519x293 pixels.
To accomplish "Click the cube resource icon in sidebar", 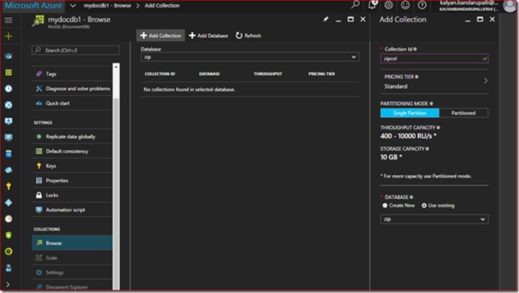I will tap(9, 56).
